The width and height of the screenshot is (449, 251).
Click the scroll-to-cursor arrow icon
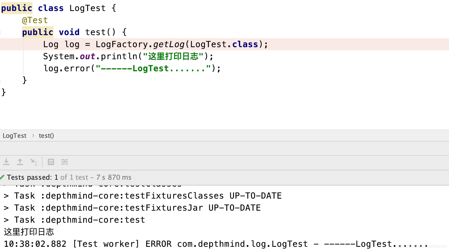pyautogui.click(x=34, y=162)
